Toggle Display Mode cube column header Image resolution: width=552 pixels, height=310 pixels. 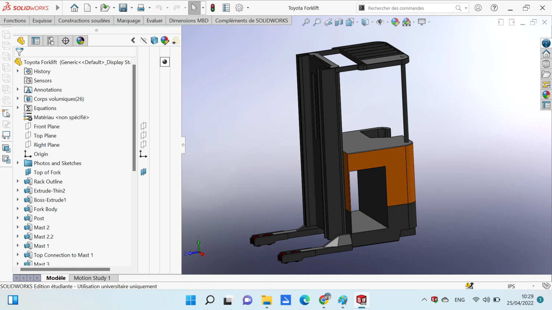(154, 40)
